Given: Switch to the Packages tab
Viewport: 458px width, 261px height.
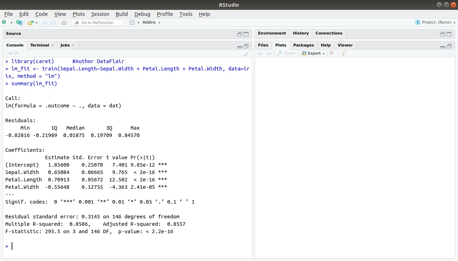Looking at the screenshot, I should [x=304, y=45].
